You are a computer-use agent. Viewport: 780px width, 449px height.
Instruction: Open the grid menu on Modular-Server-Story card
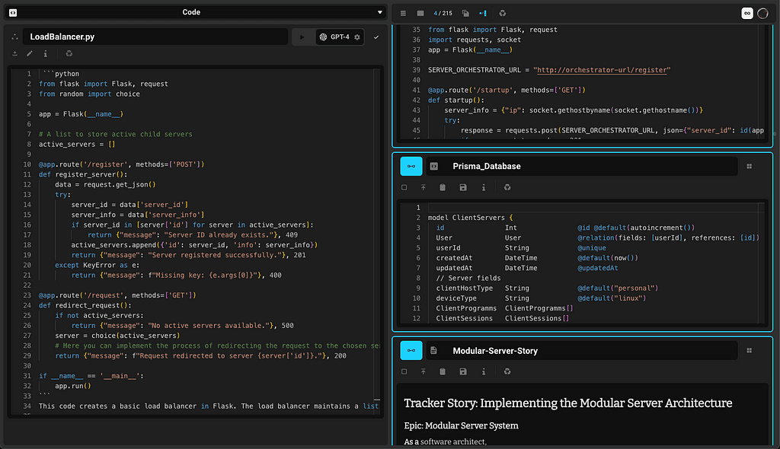(x=750, y=351)
